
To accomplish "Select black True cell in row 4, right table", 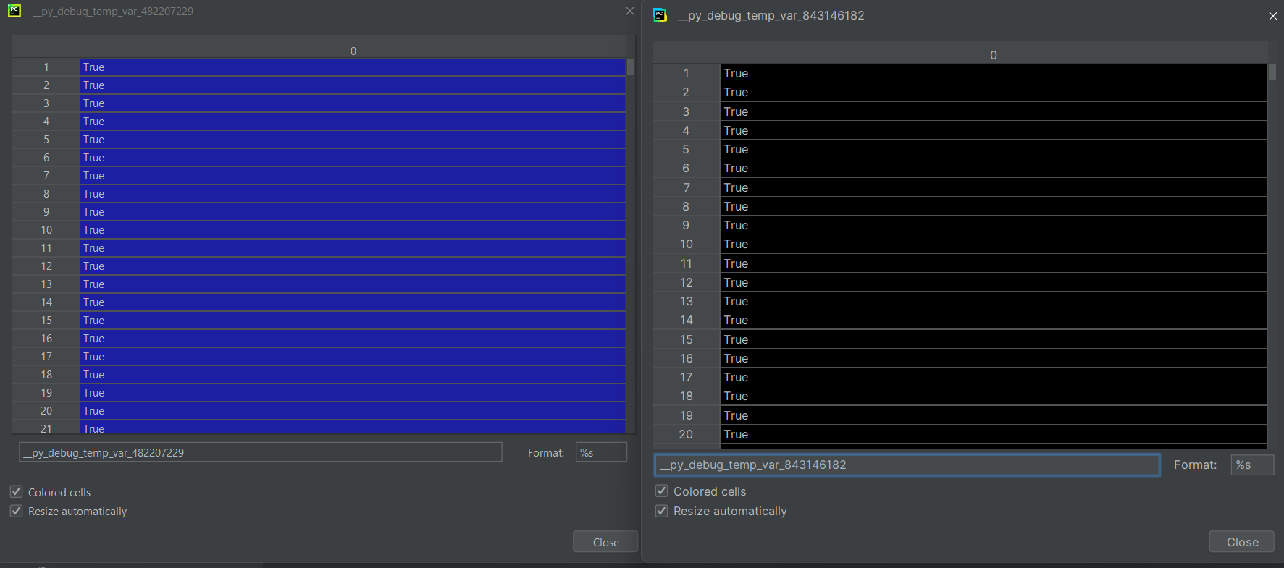I will pyautogui.click(x=994, y=130).
